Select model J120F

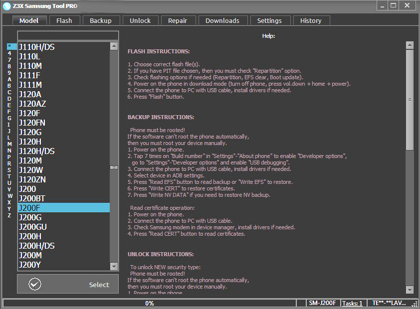pos(64,114)
